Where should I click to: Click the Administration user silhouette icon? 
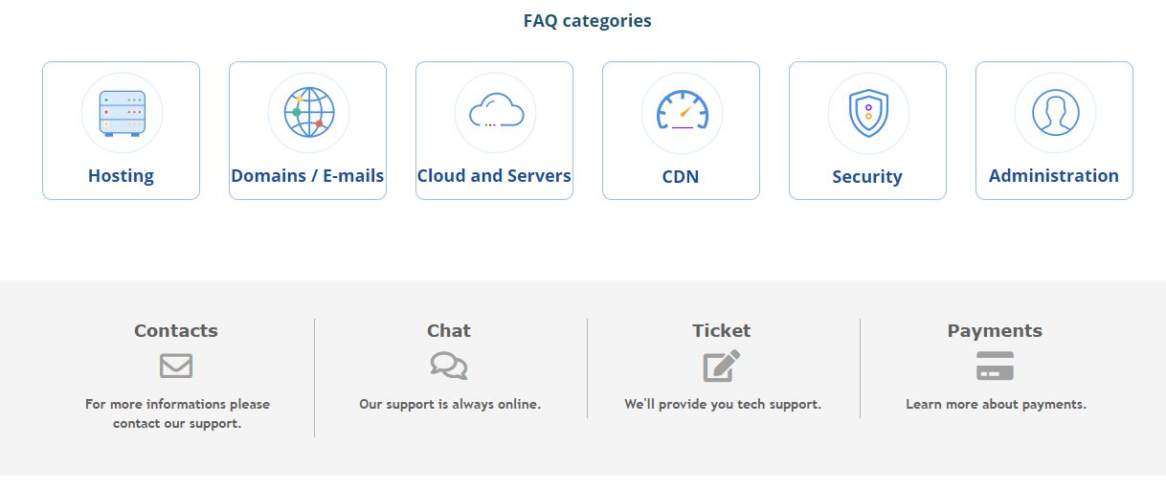point(1055,113)
